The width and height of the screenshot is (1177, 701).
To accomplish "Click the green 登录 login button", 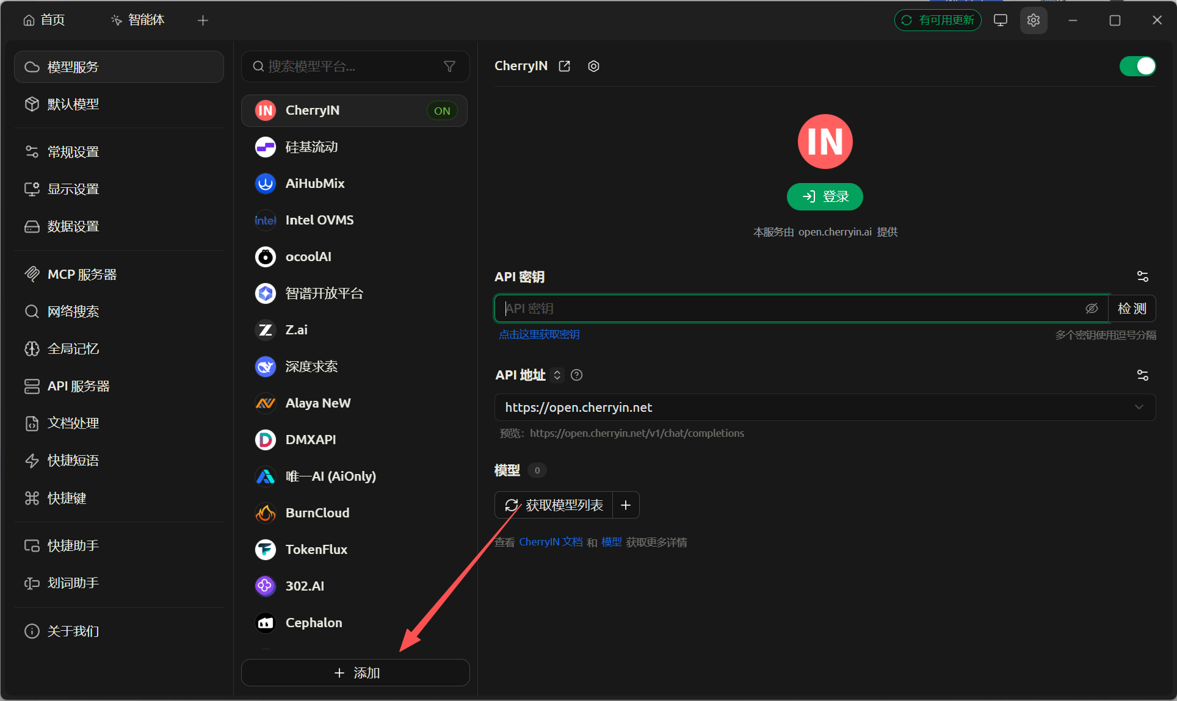I will click(x=825, y=196).
